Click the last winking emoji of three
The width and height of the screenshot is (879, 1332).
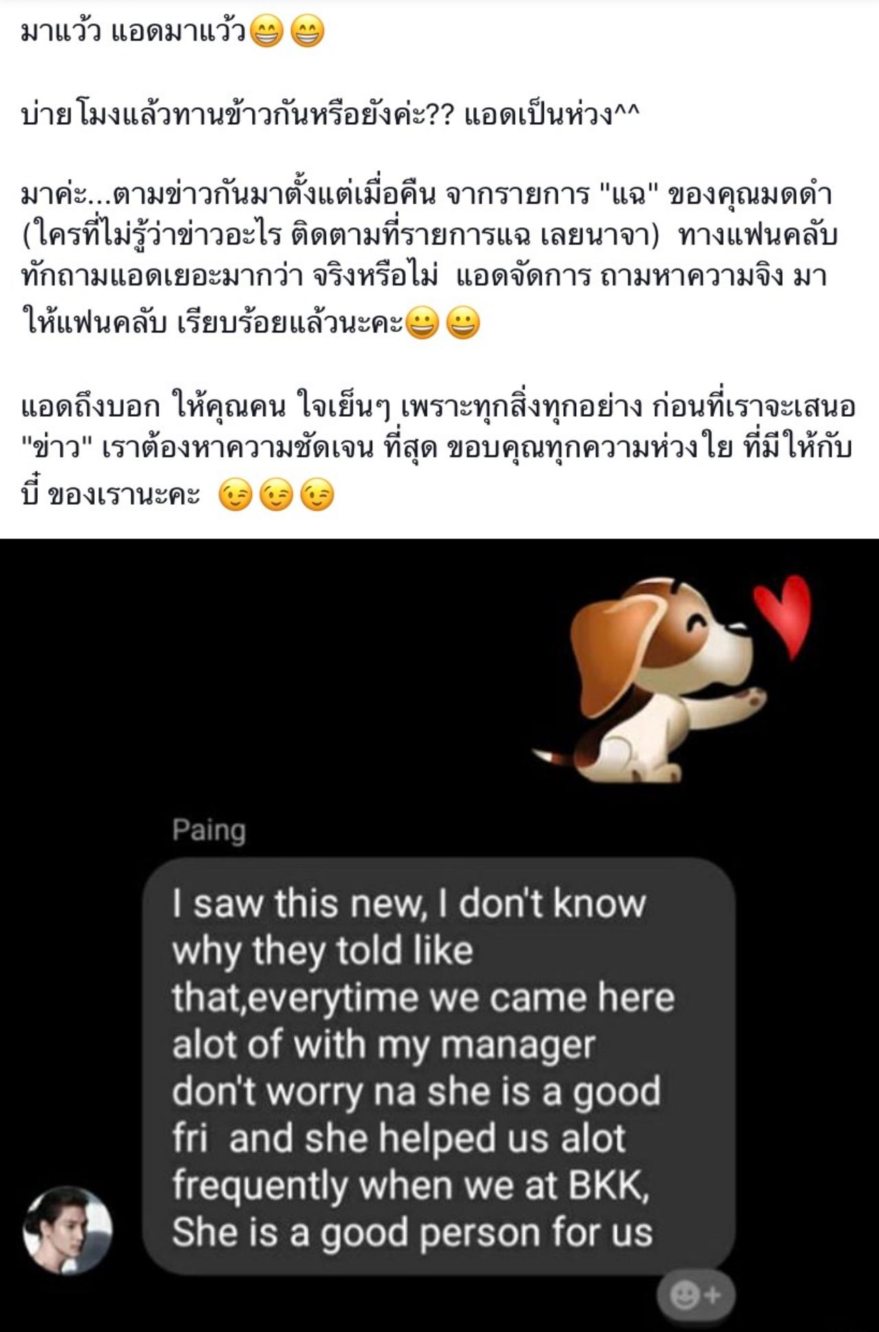[x=317, y=494]
